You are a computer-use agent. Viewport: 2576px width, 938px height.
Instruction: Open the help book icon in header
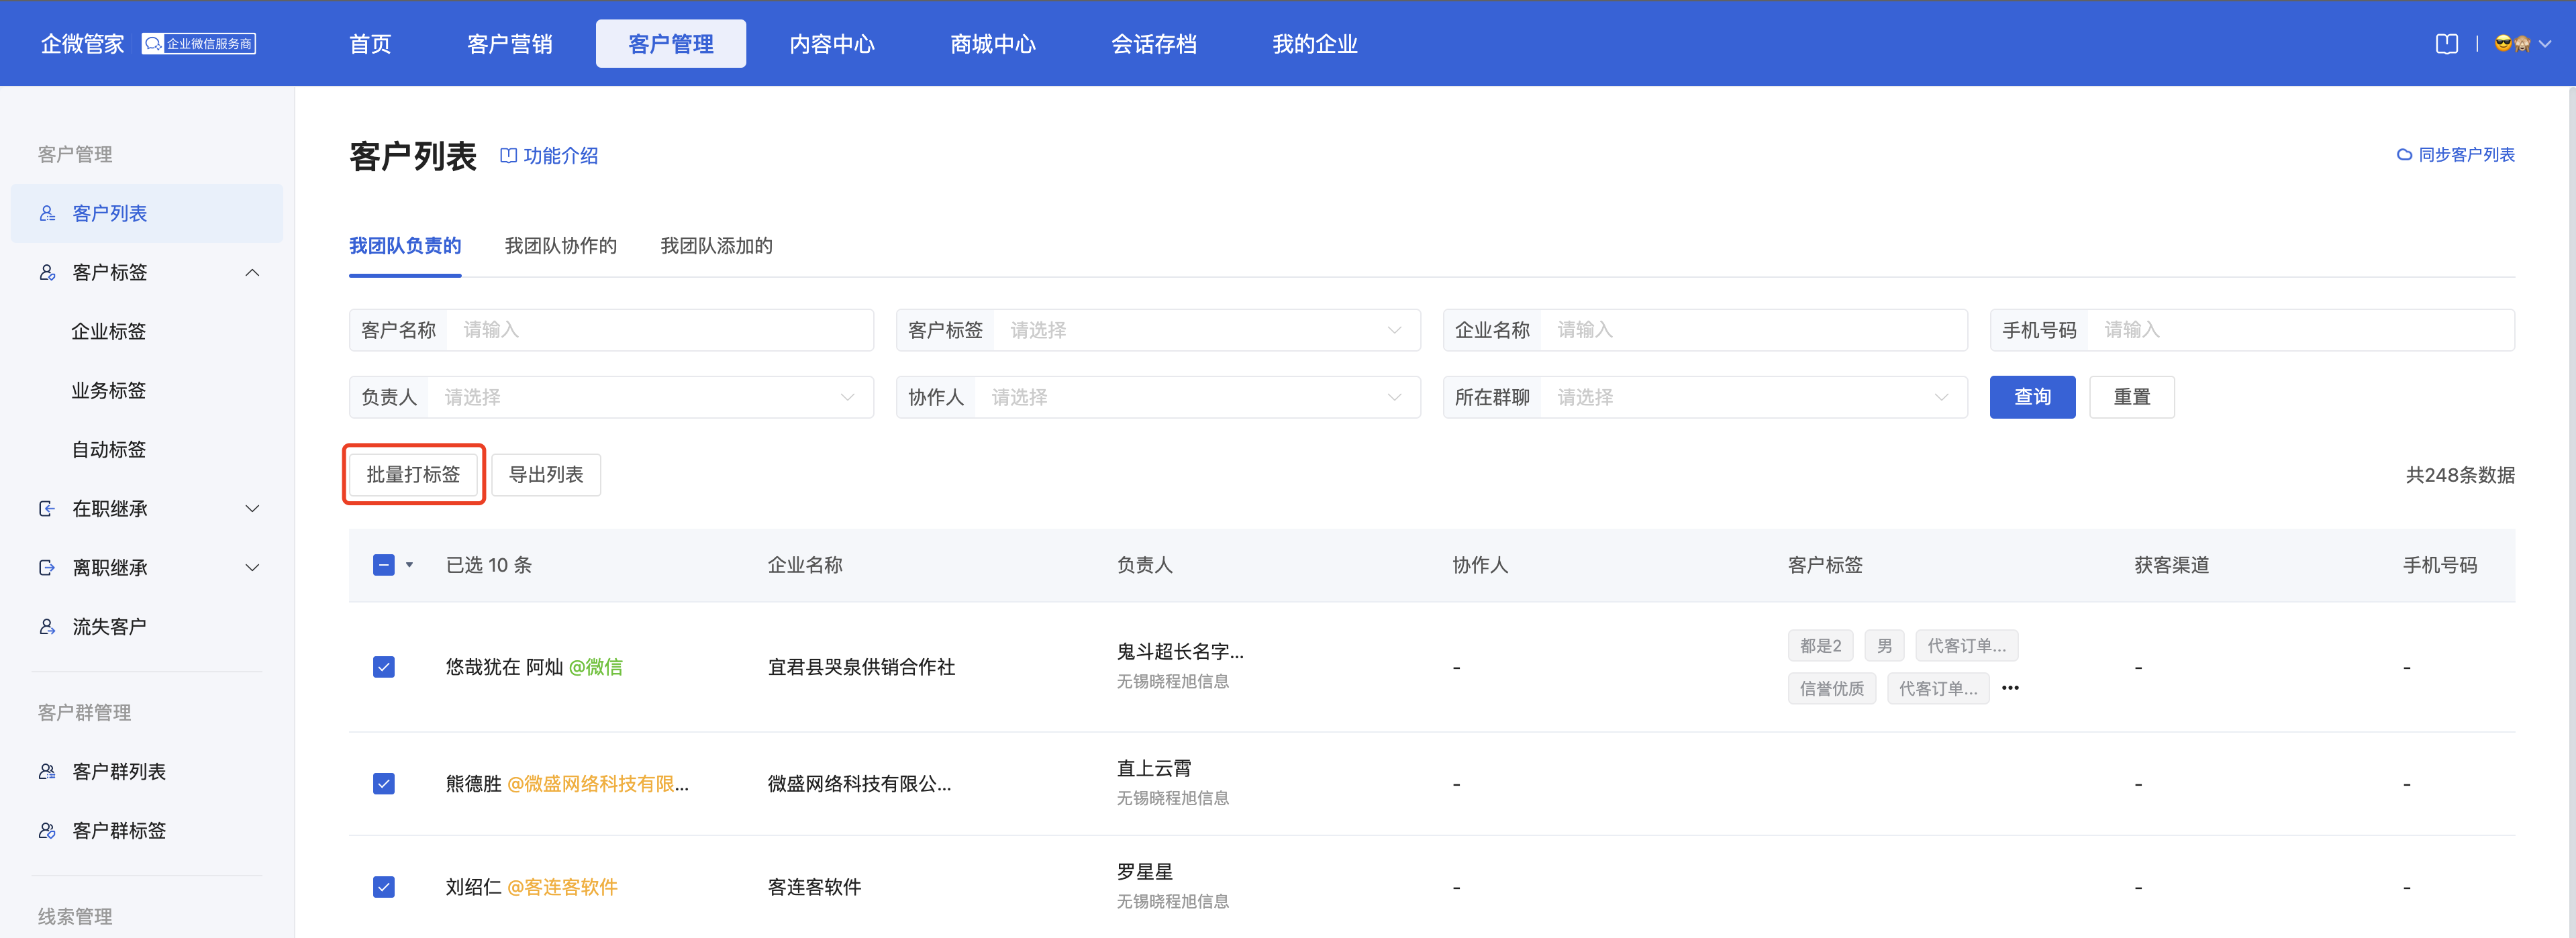(x=2446, y=44)
